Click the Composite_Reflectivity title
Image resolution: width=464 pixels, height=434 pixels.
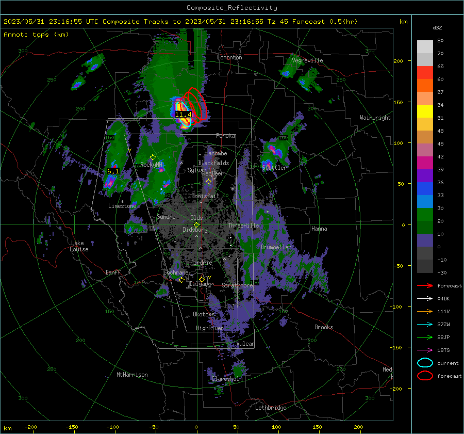pyautogui.click(x=231, y=8)
